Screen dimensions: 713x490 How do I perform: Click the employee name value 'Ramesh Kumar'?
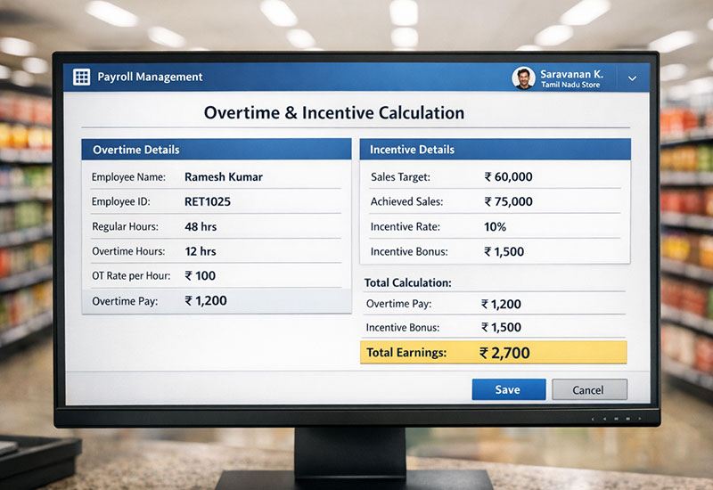tap(224, 176)
